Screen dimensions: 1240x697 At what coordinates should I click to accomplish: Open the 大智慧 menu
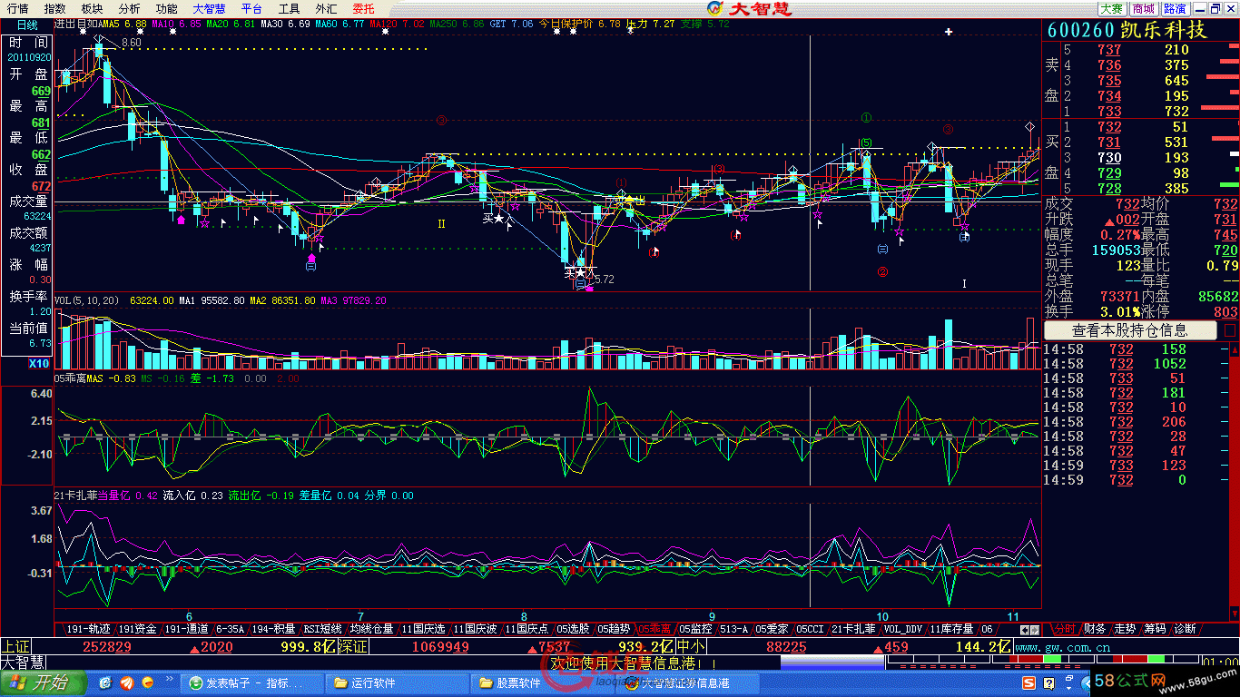pyautogui.click(x=209, y=8)
